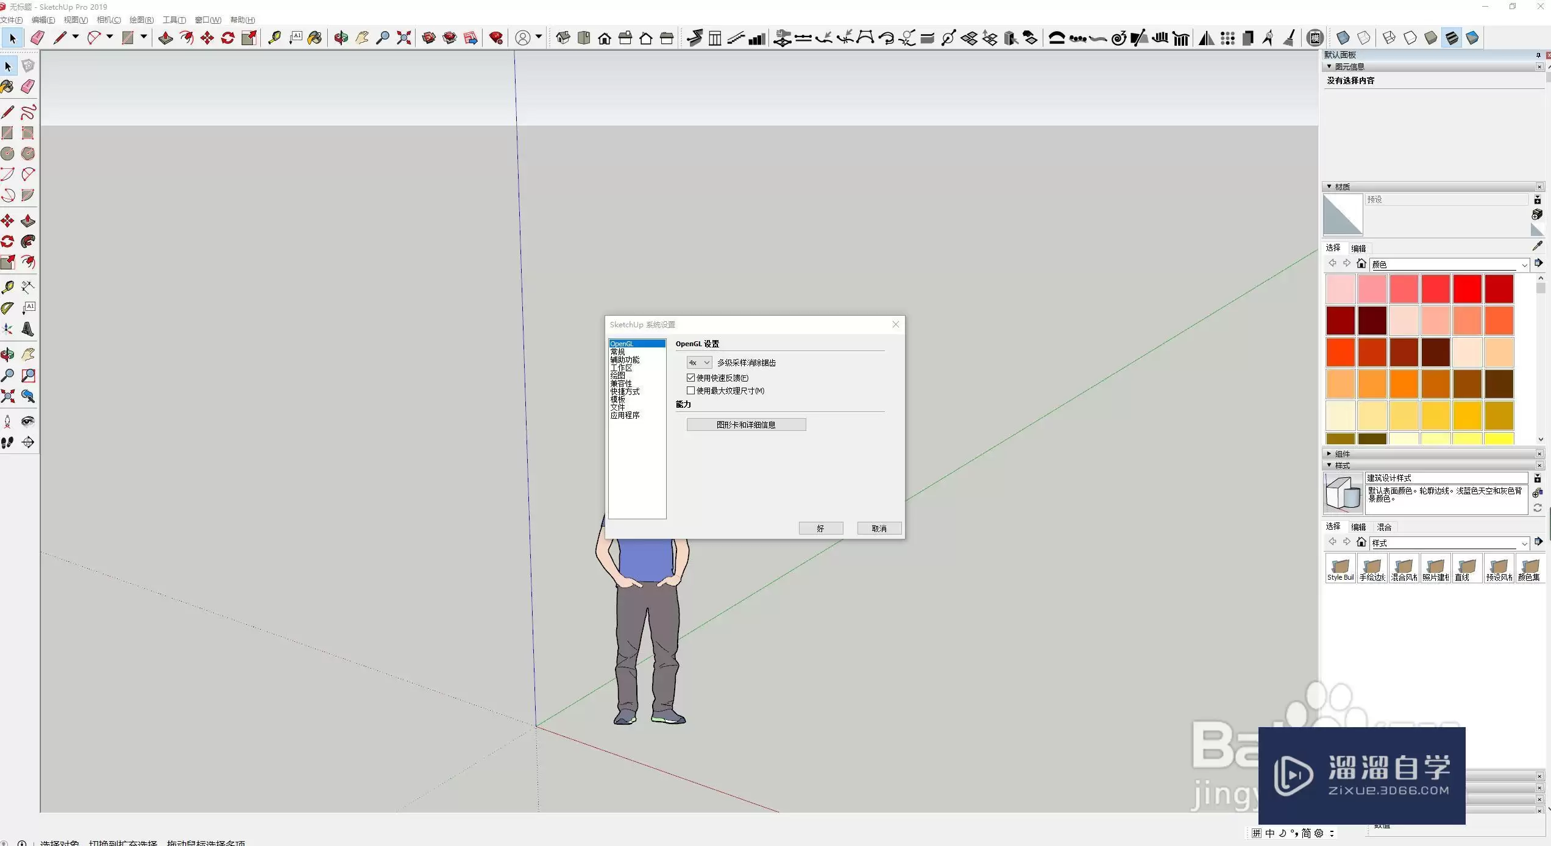Select the Paint Bucket tool in top toolbar

click(x=315, y=38)
